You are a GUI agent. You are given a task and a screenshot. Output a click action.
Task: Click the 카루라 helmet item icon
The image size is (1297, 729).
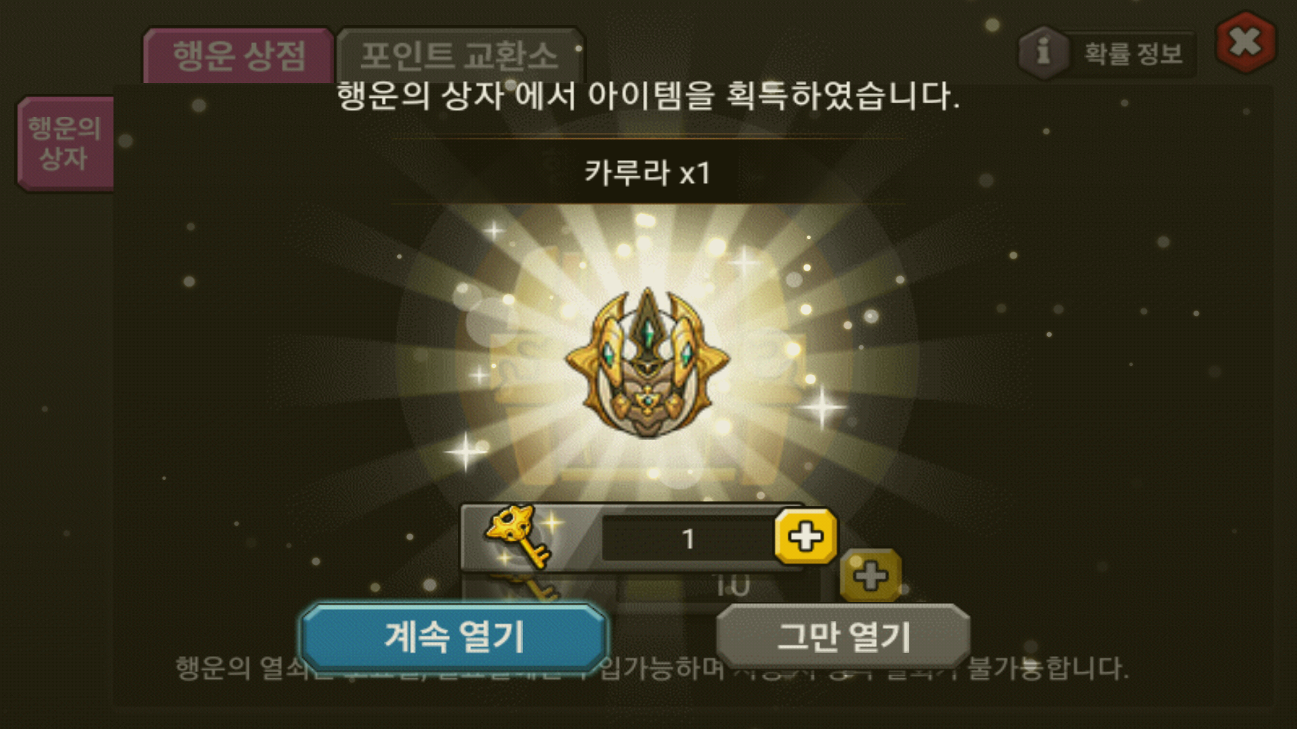click(647, 363)
